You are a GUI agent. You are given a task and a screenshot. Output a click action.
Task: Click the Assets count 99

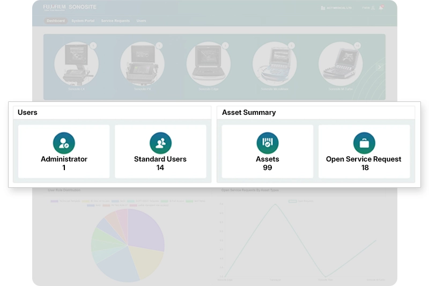coord(268,168)
